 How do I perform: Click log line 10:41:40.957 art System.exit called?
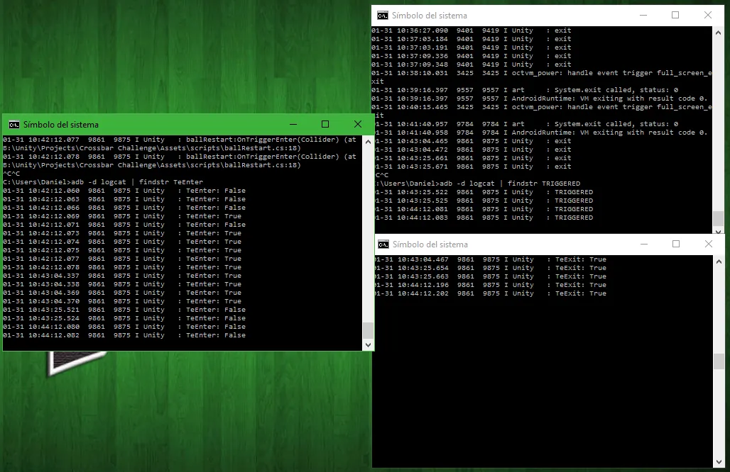[526, 124]
